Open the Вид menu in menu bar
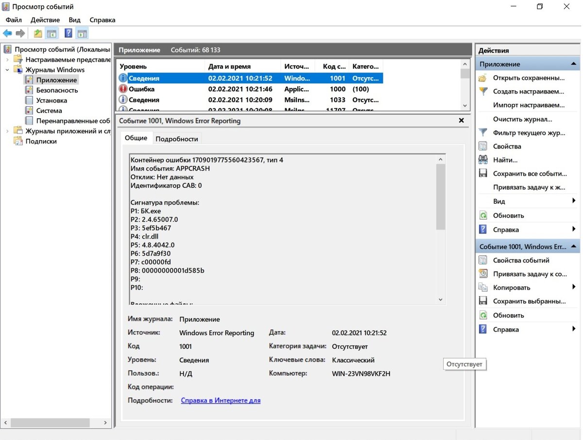 click(74, 20)
